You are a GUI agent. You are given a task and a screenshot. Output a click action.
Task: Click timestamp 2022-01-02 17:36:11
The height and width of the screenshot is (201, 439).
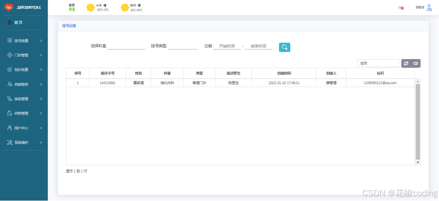[x=284, y=83]
